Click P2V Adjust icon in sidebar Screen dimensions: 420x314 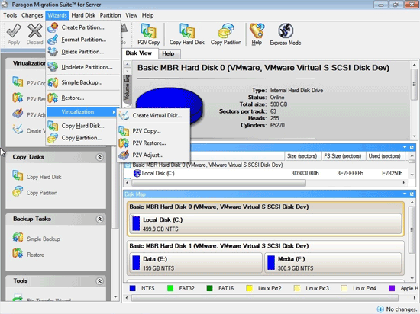pos(18,114)
